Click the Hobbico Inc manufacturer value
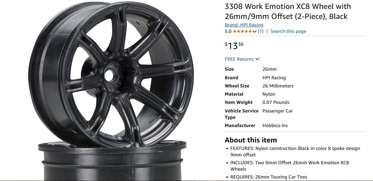This screenshot has height=181, width=373. 275,126
